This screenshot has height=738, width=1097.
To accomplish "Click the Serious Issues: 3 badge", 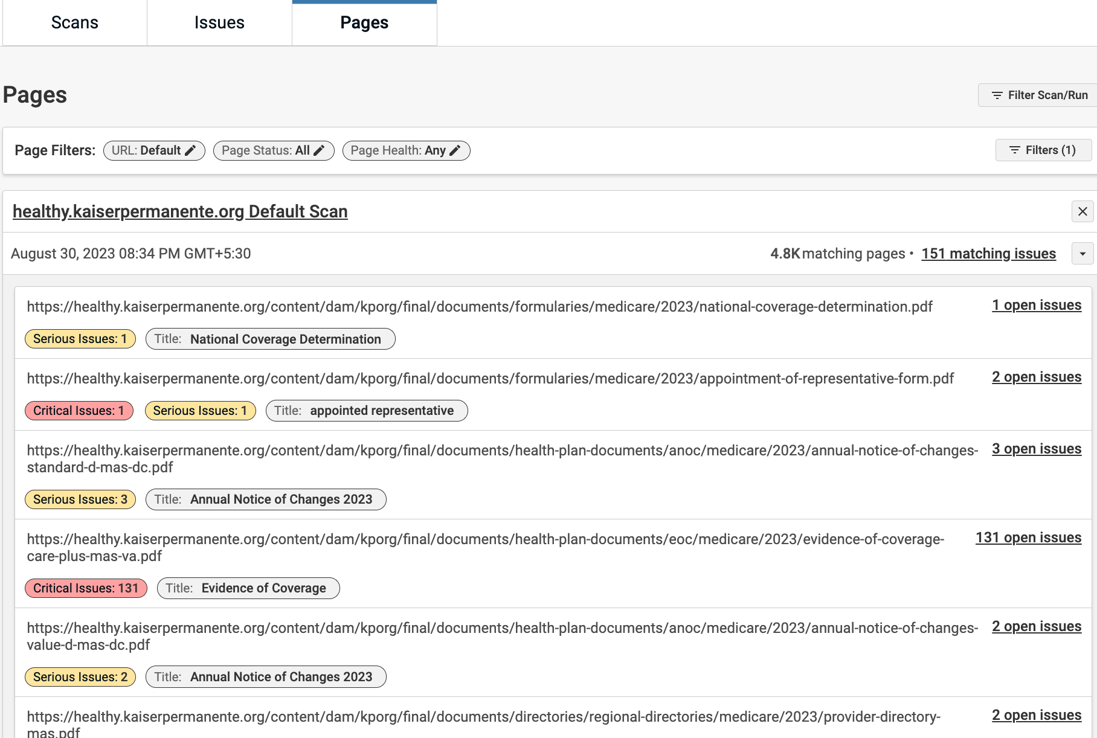I will pyautogui.click(x=80, y=499).
